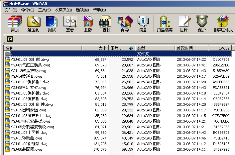This screenshot has width=235, height=155.
Task: Sort by Name (名称) column header
Action: [43, 48]
